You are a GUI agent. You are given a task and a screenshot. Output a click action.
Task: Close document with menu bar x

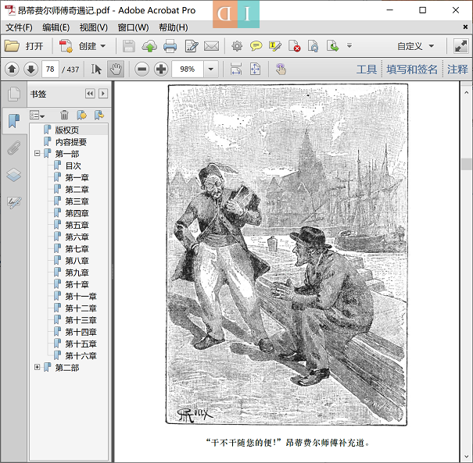[465, 27]
